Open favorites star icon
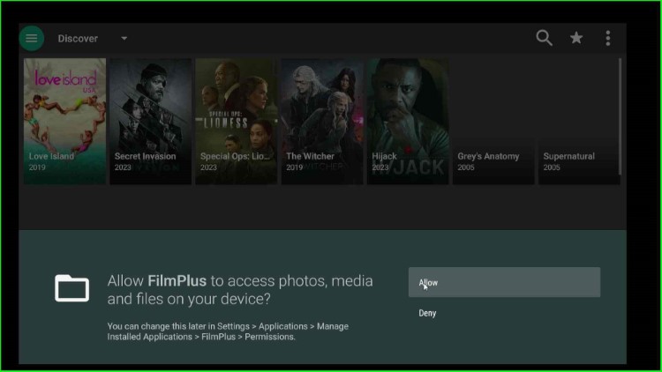The height and width of the screenshot is (372, 662). coord(576,38)
